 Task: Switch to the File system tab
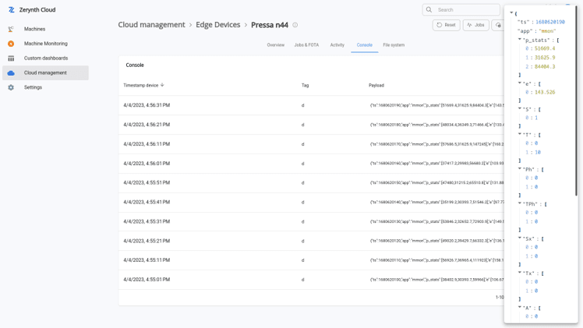pos(394,45)
